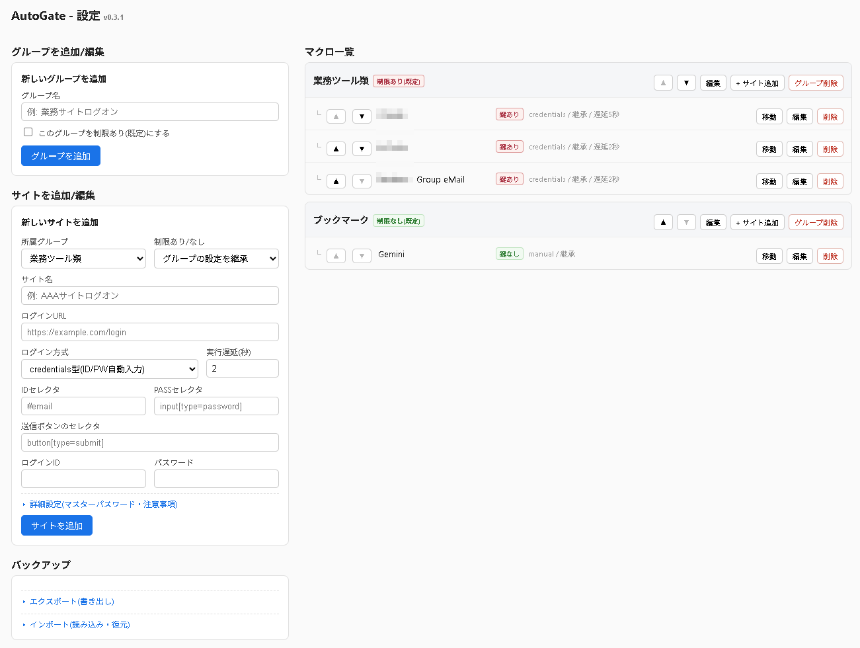The image size is (860, 648).
Task: Click 削除 on the 遅延5秒 site row
Action: click(x=830, y=116)
